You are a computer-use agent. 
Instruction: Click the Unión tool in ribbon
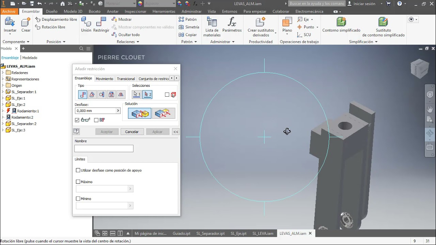[86, 25]
